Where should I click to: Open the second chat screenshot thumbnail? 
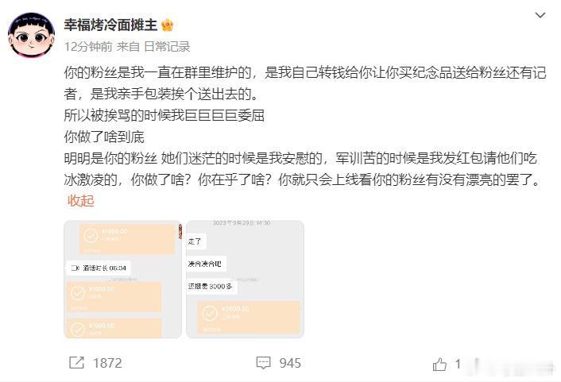point(245,280)
